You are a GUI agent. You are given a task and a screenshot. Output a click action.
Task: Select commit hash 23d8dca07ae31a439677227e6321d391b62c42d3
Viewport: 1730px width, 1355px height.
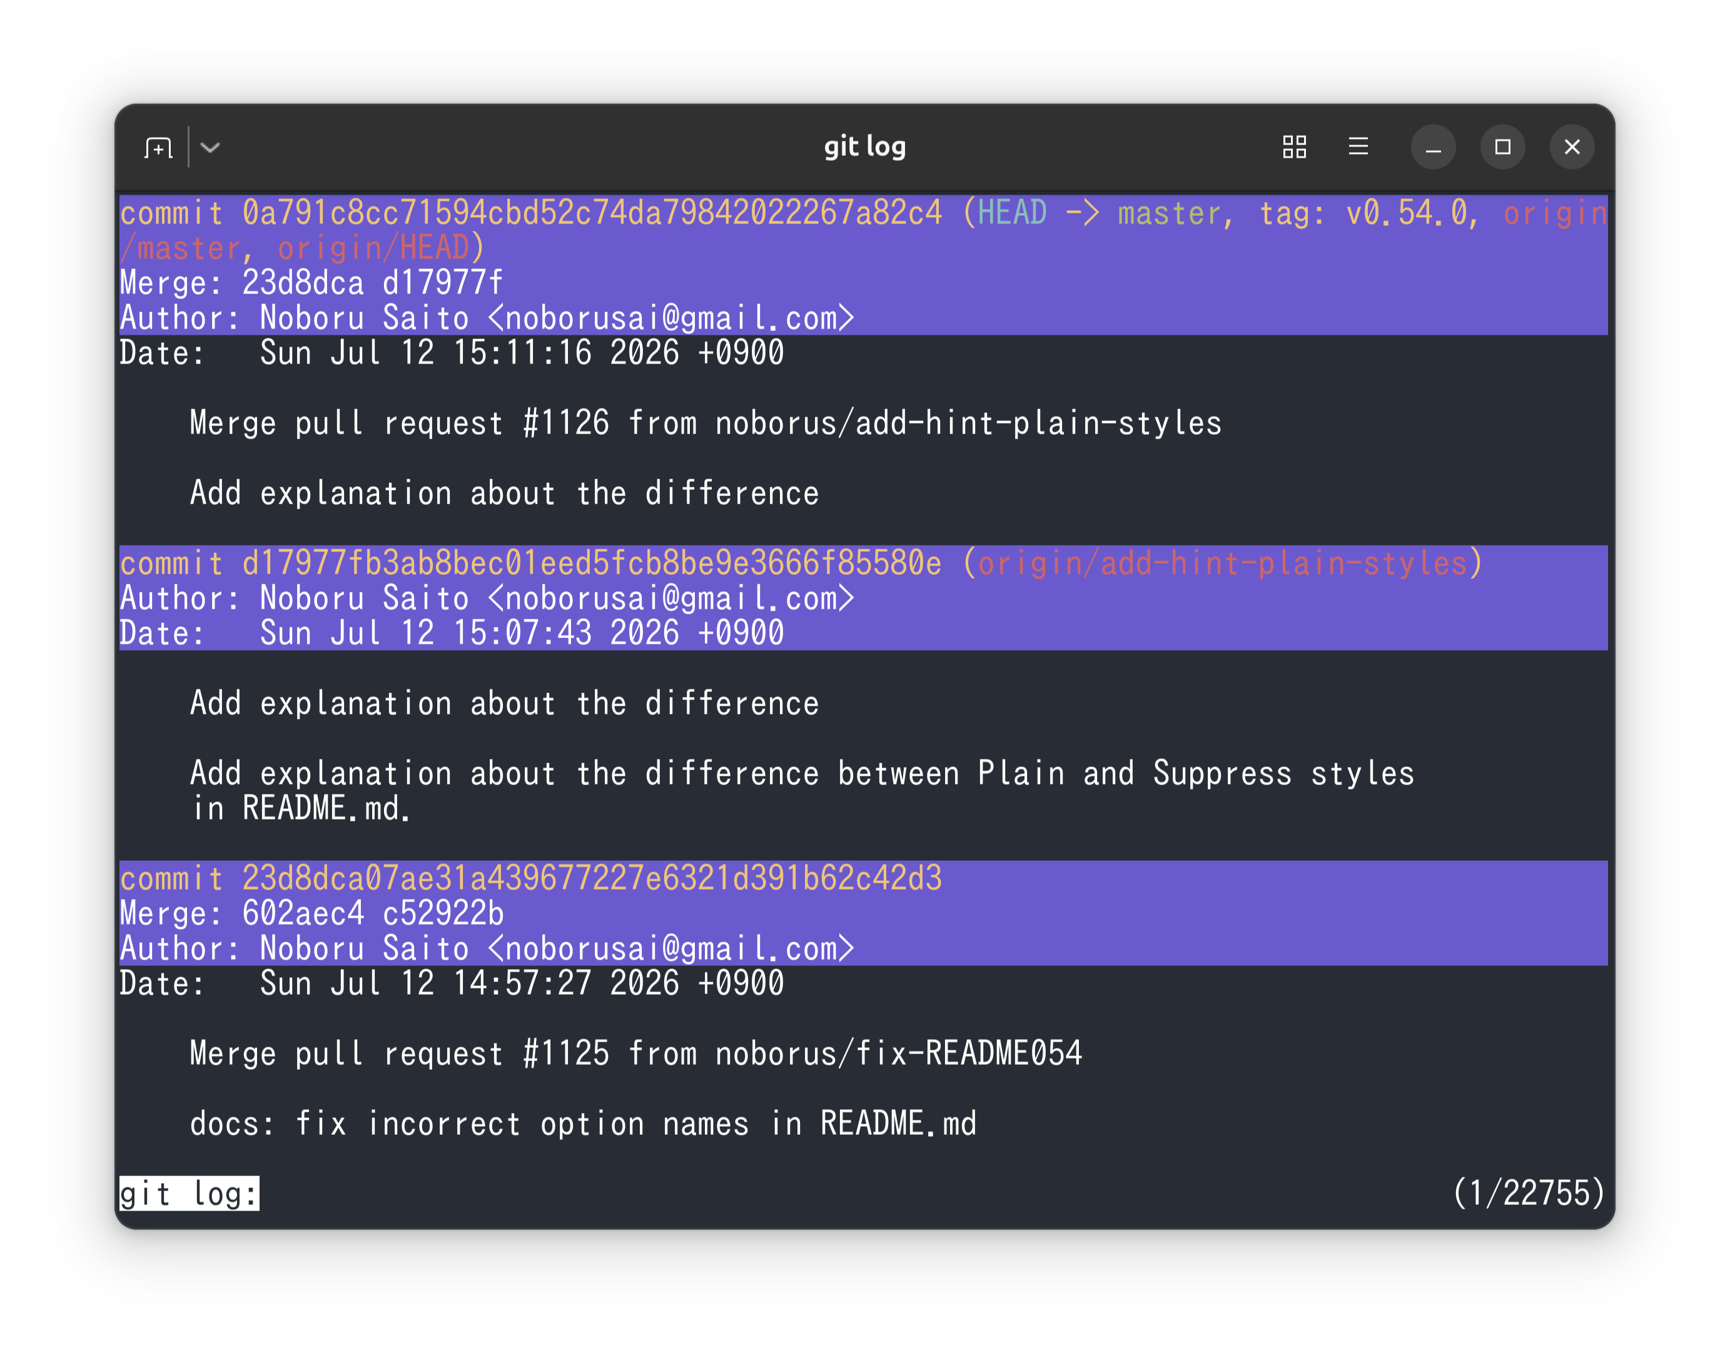[592, 878]
